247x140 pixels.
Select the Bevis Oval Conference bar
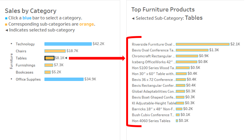(x=192, y=50)
